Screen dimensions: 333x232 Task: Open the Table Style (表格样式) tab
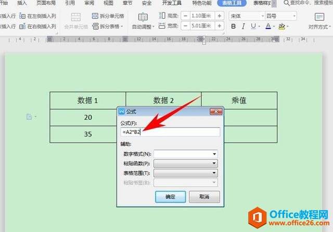point(262,3)
